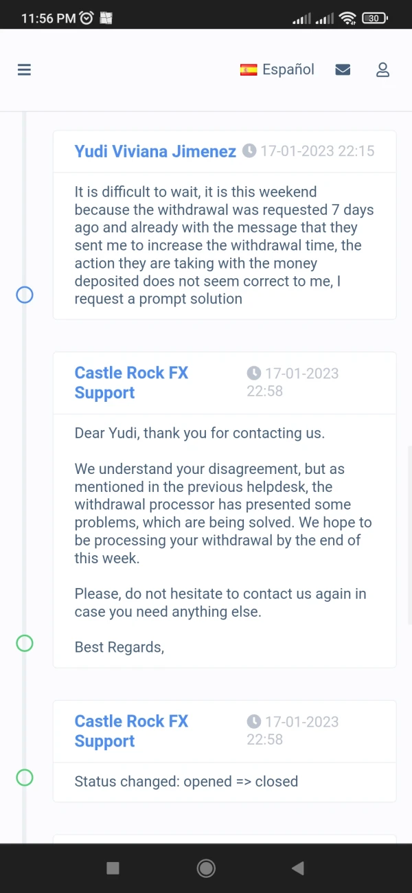Image resolution: width=412 pixels, height=893 pixels.
Task: Tap the Android home button
Action: pyautogui.click(x=206, y=868)
